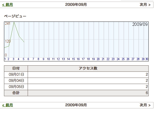Click the 日付 column header

coord(16,68)
